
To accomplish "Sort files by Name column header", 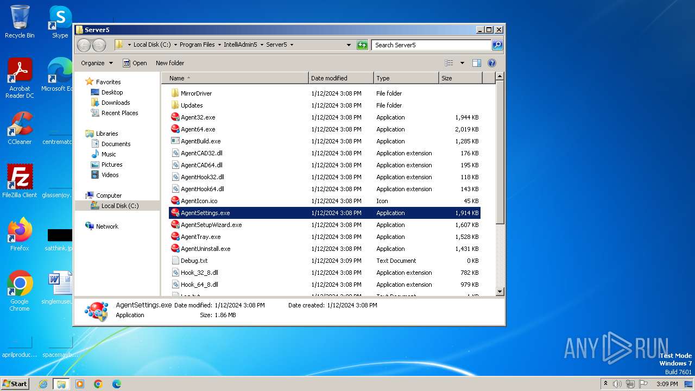I will tap(235, 78).
